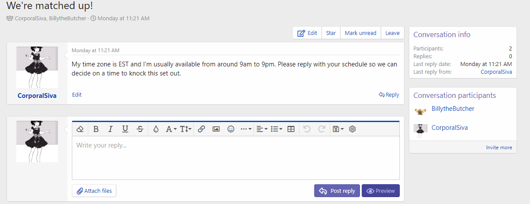Insert a table in the reply
Image resolution: width=530 pixels, height=204 pixels.
[x=291, y=129]
